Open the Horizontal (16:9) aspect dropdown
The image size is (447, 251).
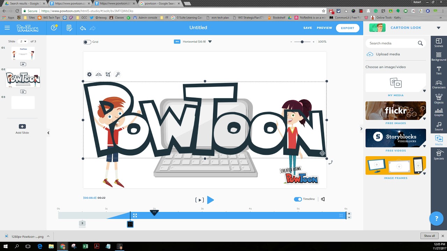point(210,41)
